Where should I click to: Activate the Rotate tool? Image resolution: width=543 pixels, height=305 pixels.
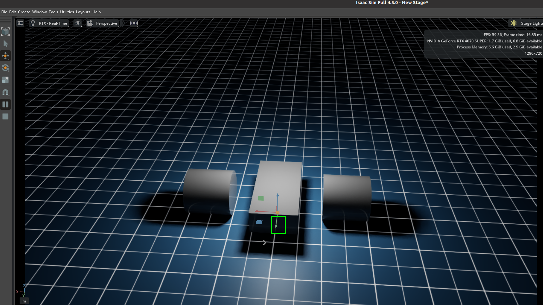pyautogui.click(x=5, y=68)
